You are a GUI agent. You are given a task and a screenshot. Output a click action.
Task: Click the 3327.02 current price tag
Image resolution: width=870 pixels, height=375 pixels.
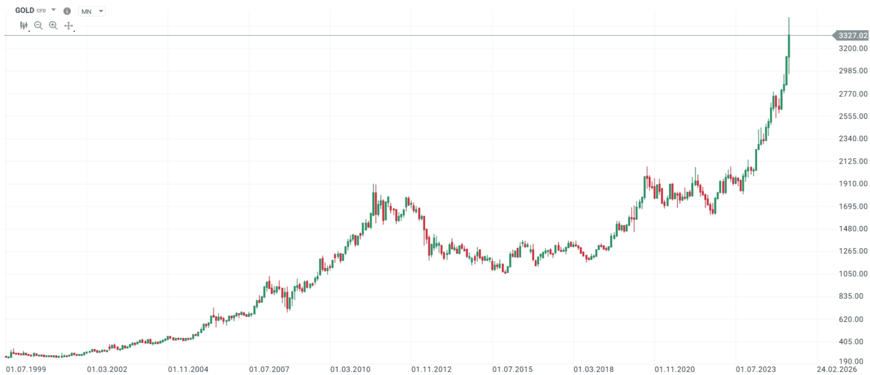(852, 36)
